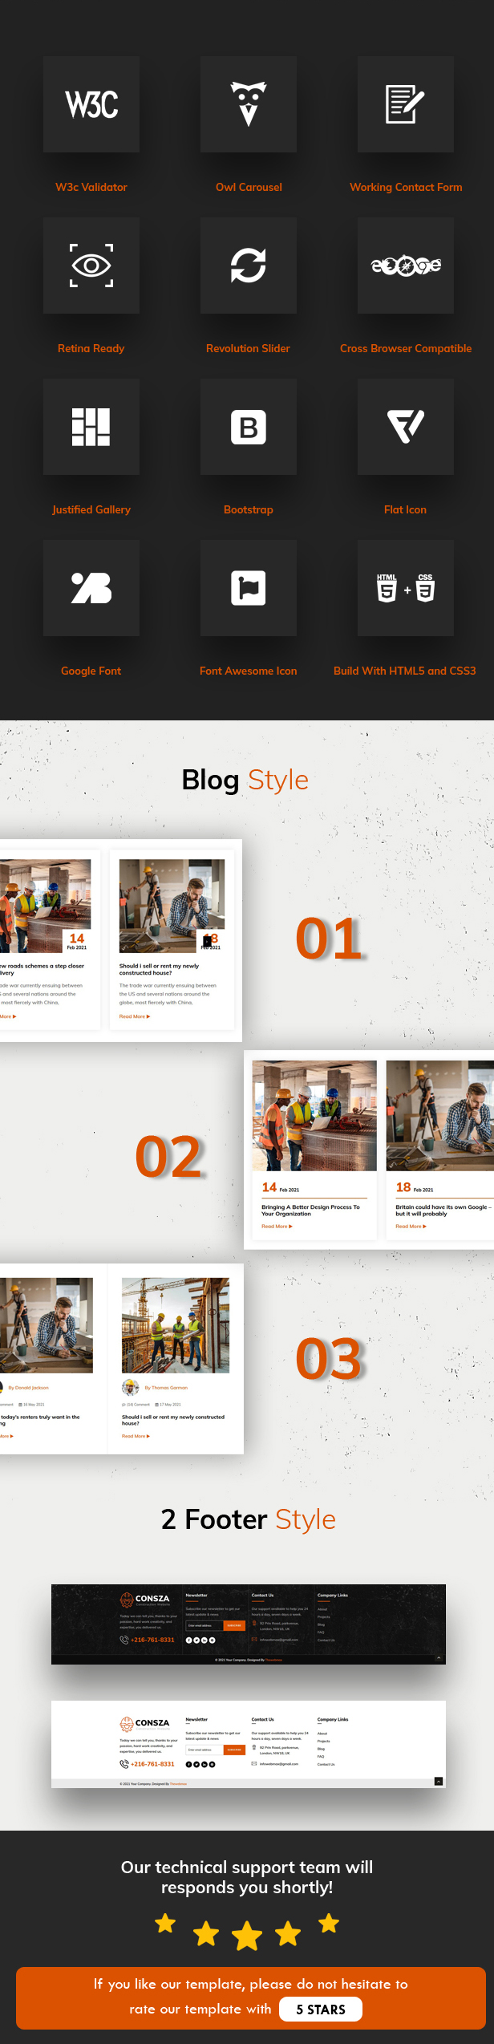This screenshot has width=494, height=2044.
Task: Open the Justified Gallery grid icon
Action: [x=91, y=427]
